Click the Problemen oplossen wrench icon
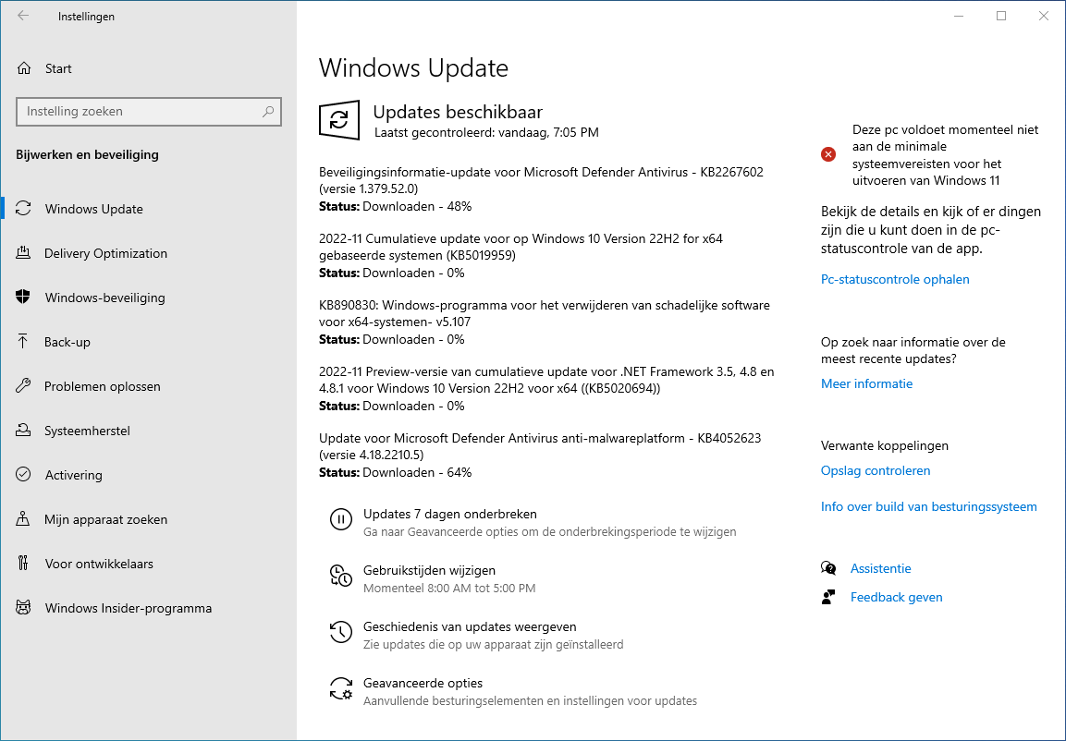 (24, 386)
